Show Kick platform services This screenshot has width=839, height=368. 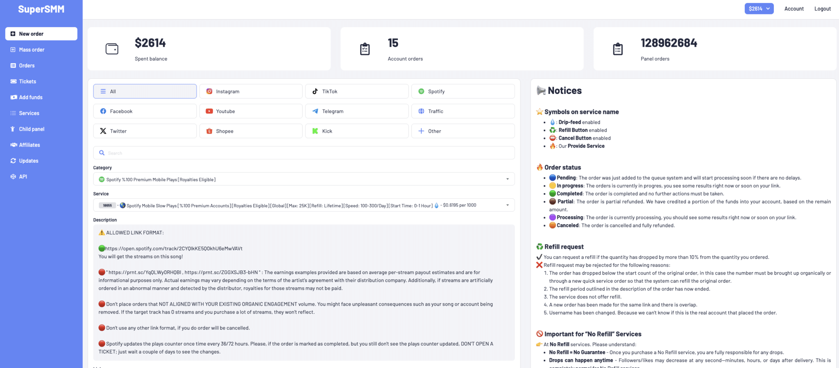click(356, 131)
